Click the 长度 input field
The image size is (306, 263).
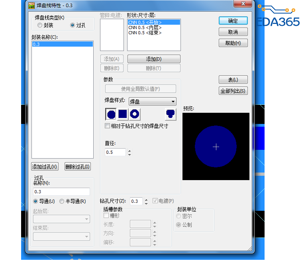140,224
